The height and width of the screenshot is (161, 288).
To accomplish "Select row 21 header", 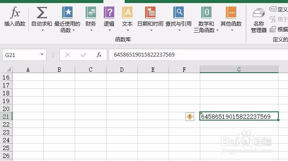I will 6,117.
